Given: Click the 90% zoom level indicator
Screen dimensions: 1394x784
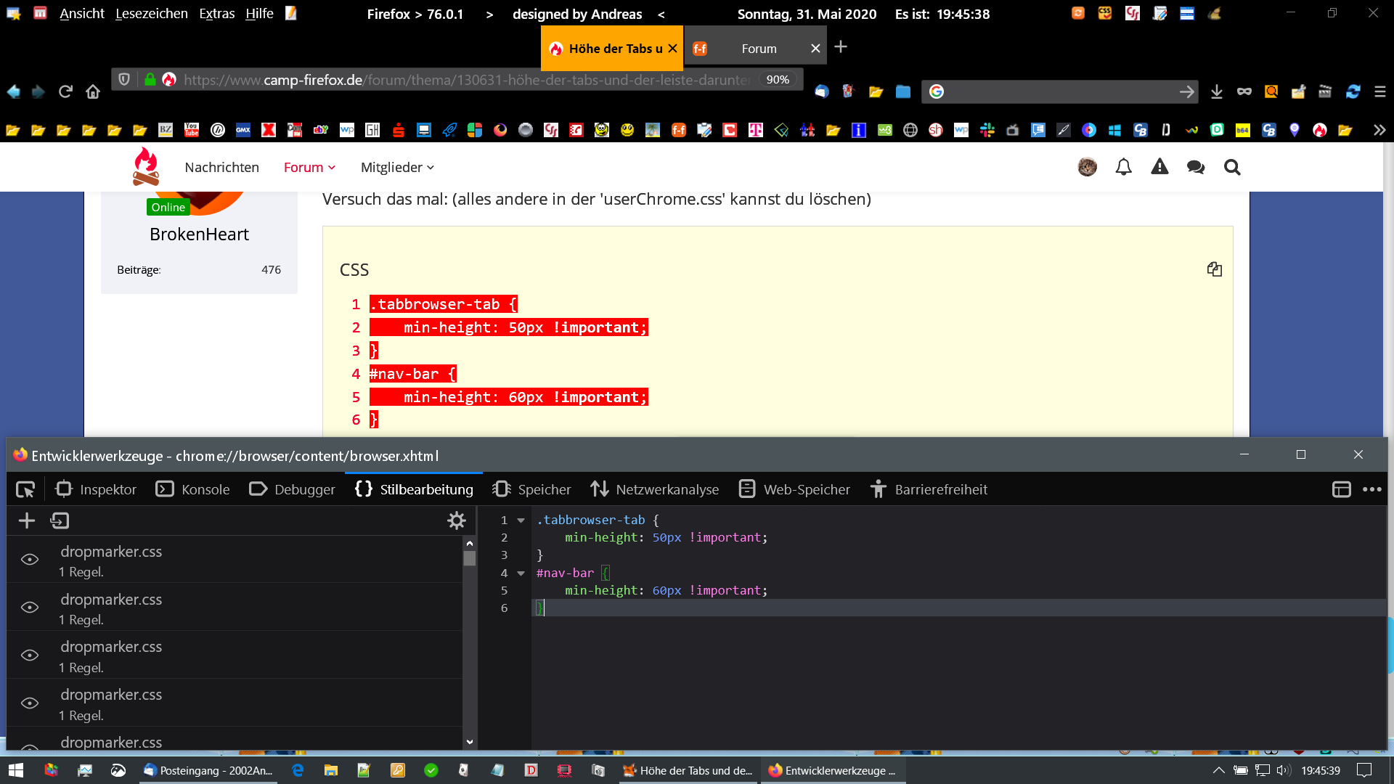Looking at the screenshot, I should tap(778, 80).
